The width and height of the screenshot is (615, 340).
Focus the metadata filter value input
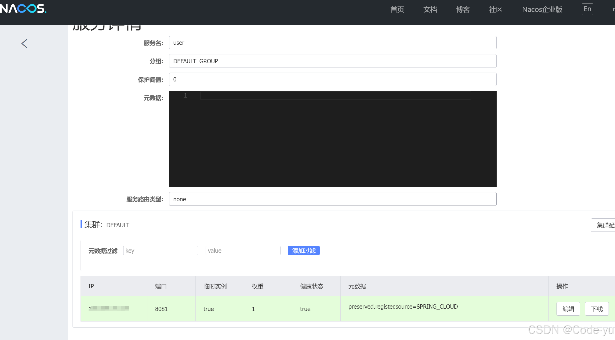[x=243, y=251]
